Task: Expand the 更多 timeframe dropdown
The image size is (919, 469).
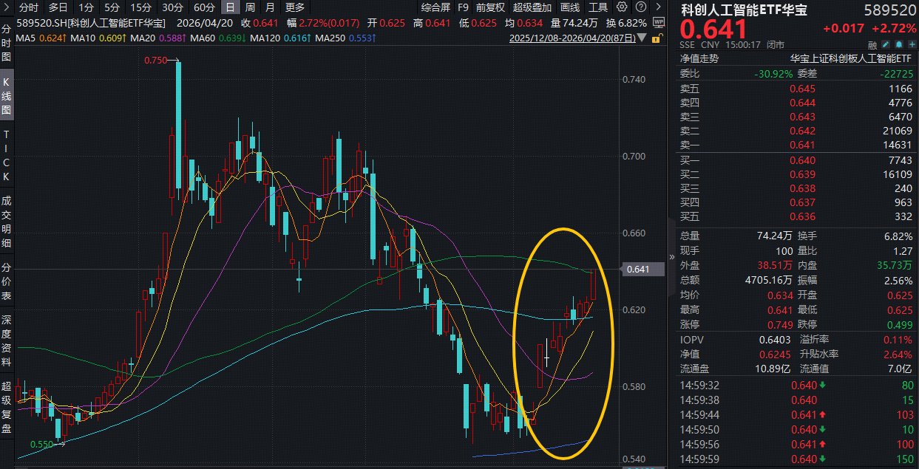Action: click(x=294, y=7)
